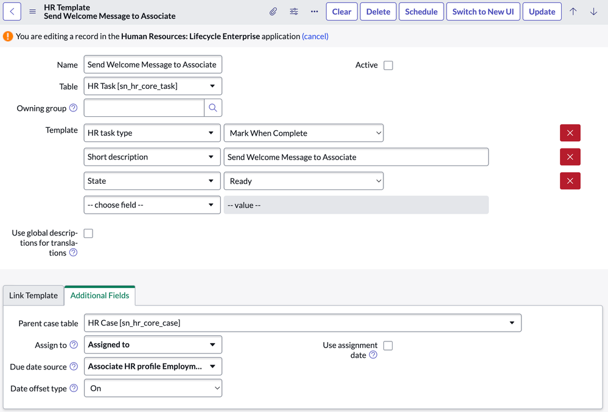608x412 pixels.
Task: Click the Update button
Action: pyautogui.click(x=542, y=12)
